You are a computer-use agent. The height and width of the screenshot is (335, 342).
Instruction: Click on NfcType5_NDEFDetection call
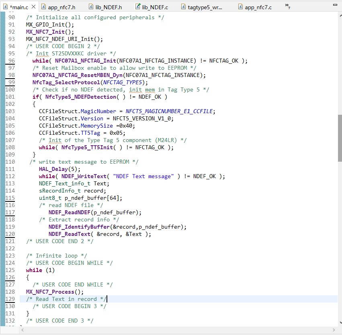pyautogui.click(x=81, y=97)
